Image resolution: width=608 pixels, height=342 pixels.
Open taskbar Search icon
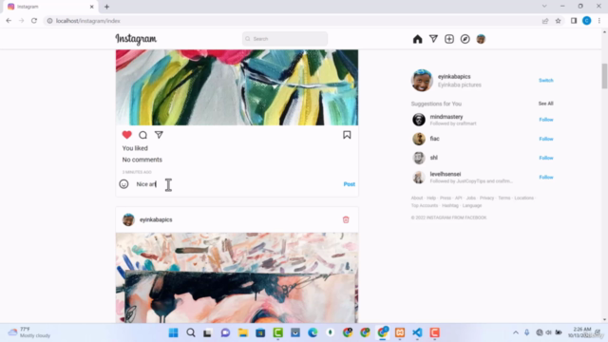[191, 332]
